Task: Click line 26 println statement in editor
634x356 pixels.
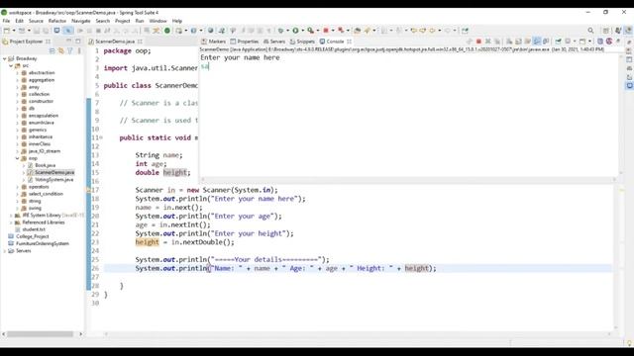Action: [x=286, y=268]
